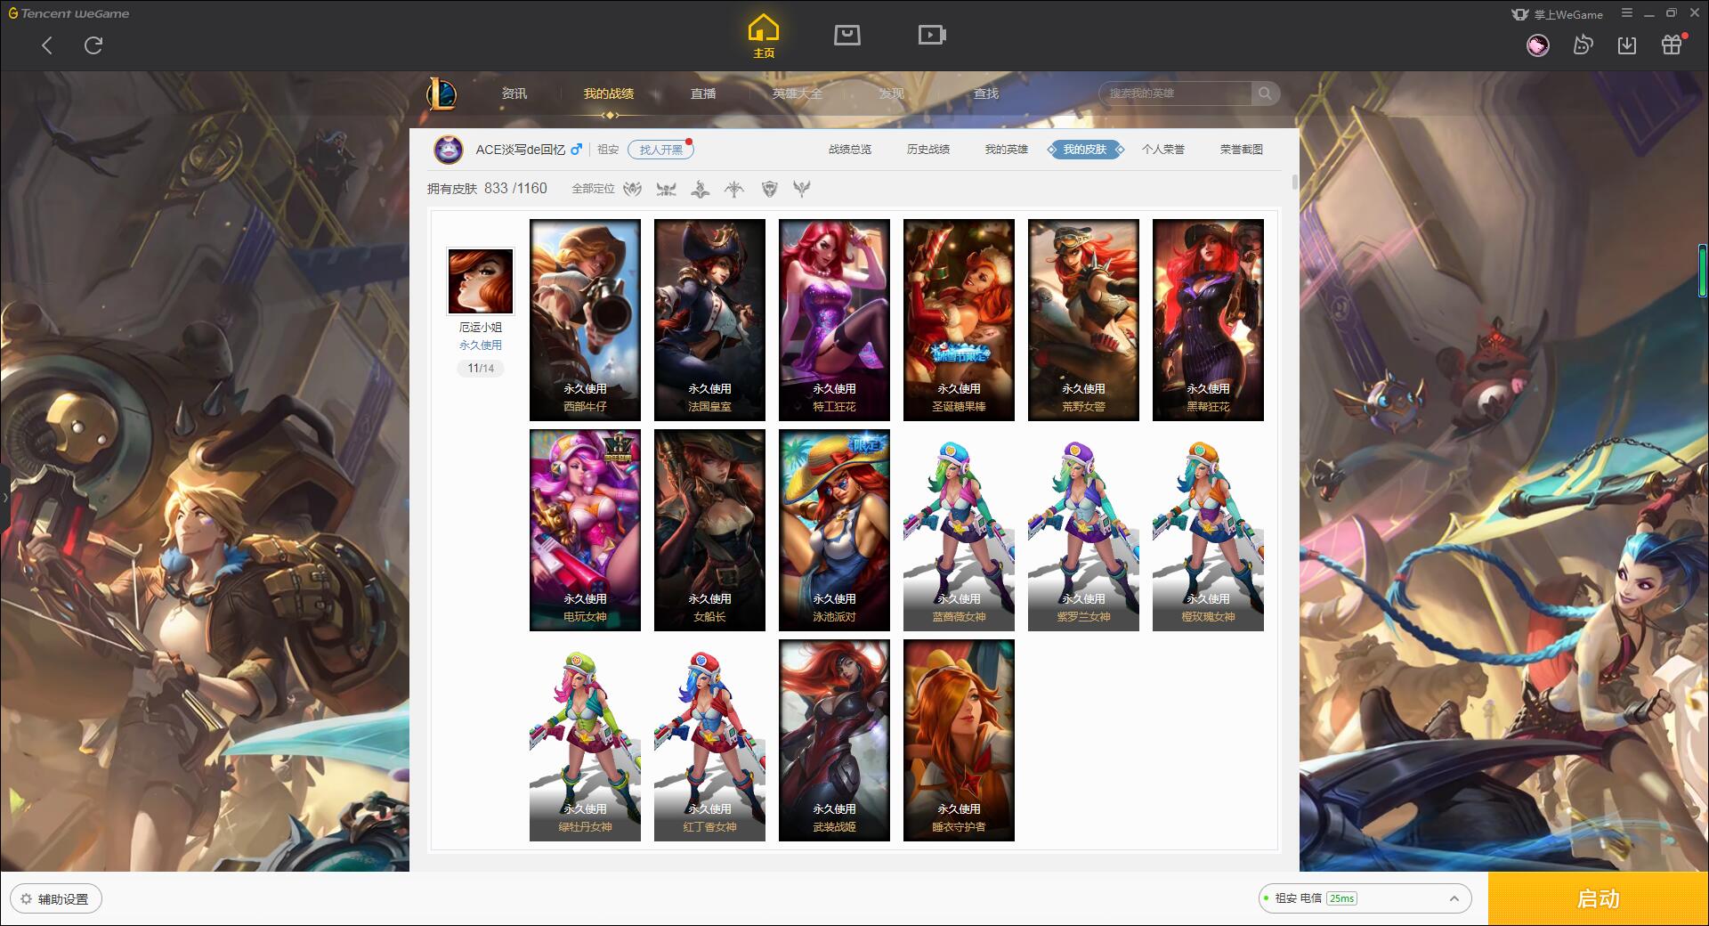Expand the left edge side panel arrow
1709x926 pixels.
pos(4,497)
